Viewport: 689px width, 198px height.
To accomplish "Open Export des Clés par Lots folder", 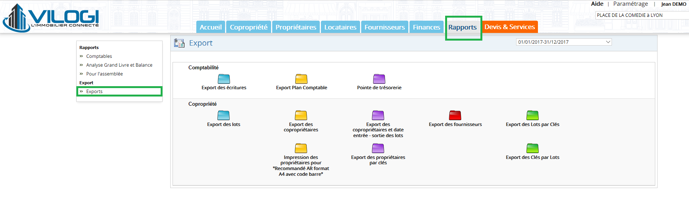I will click(x=533, y=148).
